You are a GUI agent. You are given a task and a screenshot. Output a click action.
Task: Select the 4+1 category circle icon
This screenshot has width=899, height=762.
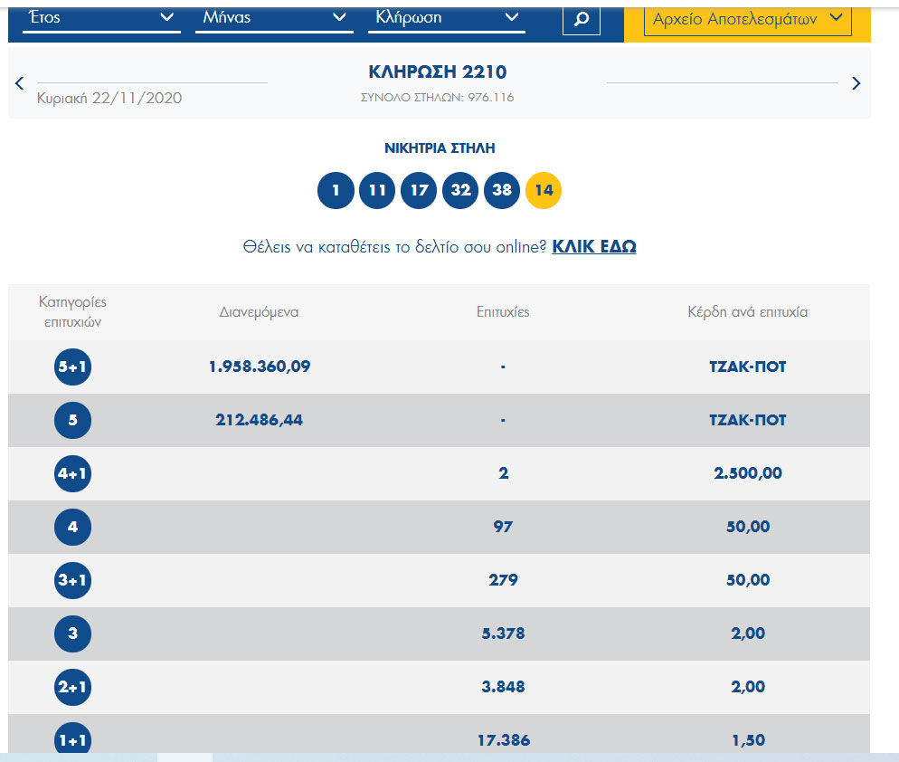tap(72, 474)
